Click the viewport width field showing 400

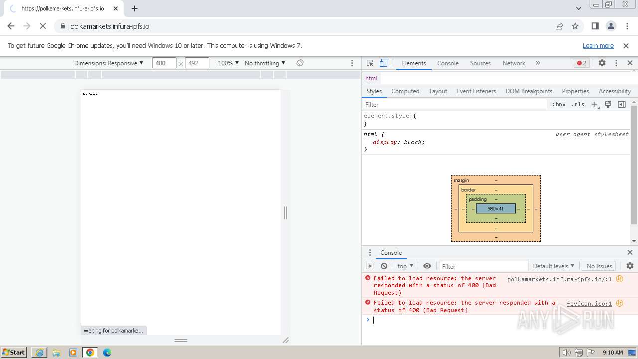(164, 63)
